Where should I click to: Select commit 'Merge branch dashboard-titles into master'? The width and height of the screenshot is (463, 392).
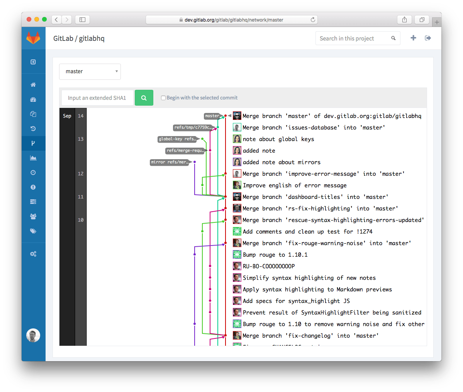click(x=315, y=197)
